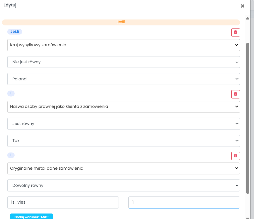Image resolution: width=254 pixels, height=219 pixels.
Task: Expand the Jest równy operator dropdown
Action: pos(123,124)
